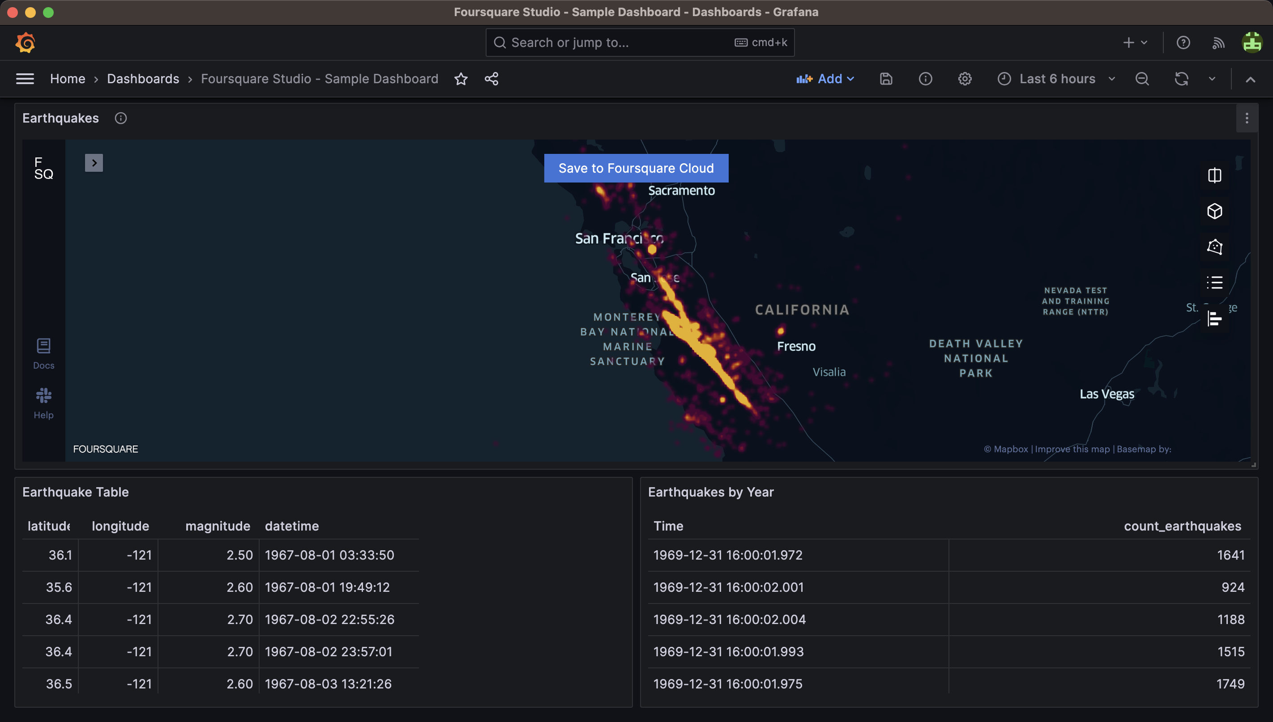Save the dashboard with disk icon
Viewport: 1273px width, 722px height.
tap(886, 79)
